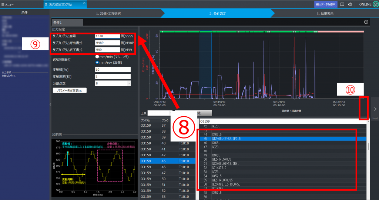Click code line 46 X465.
This screenshot has width=379, height=200.
[283, 143]
